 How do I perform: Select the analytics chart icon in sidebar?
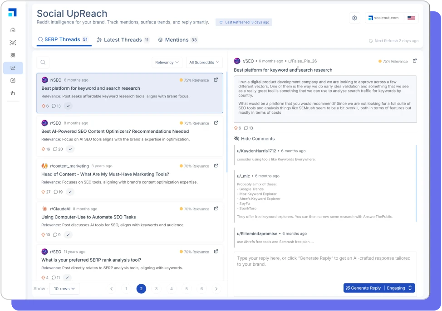pos(13,68)
